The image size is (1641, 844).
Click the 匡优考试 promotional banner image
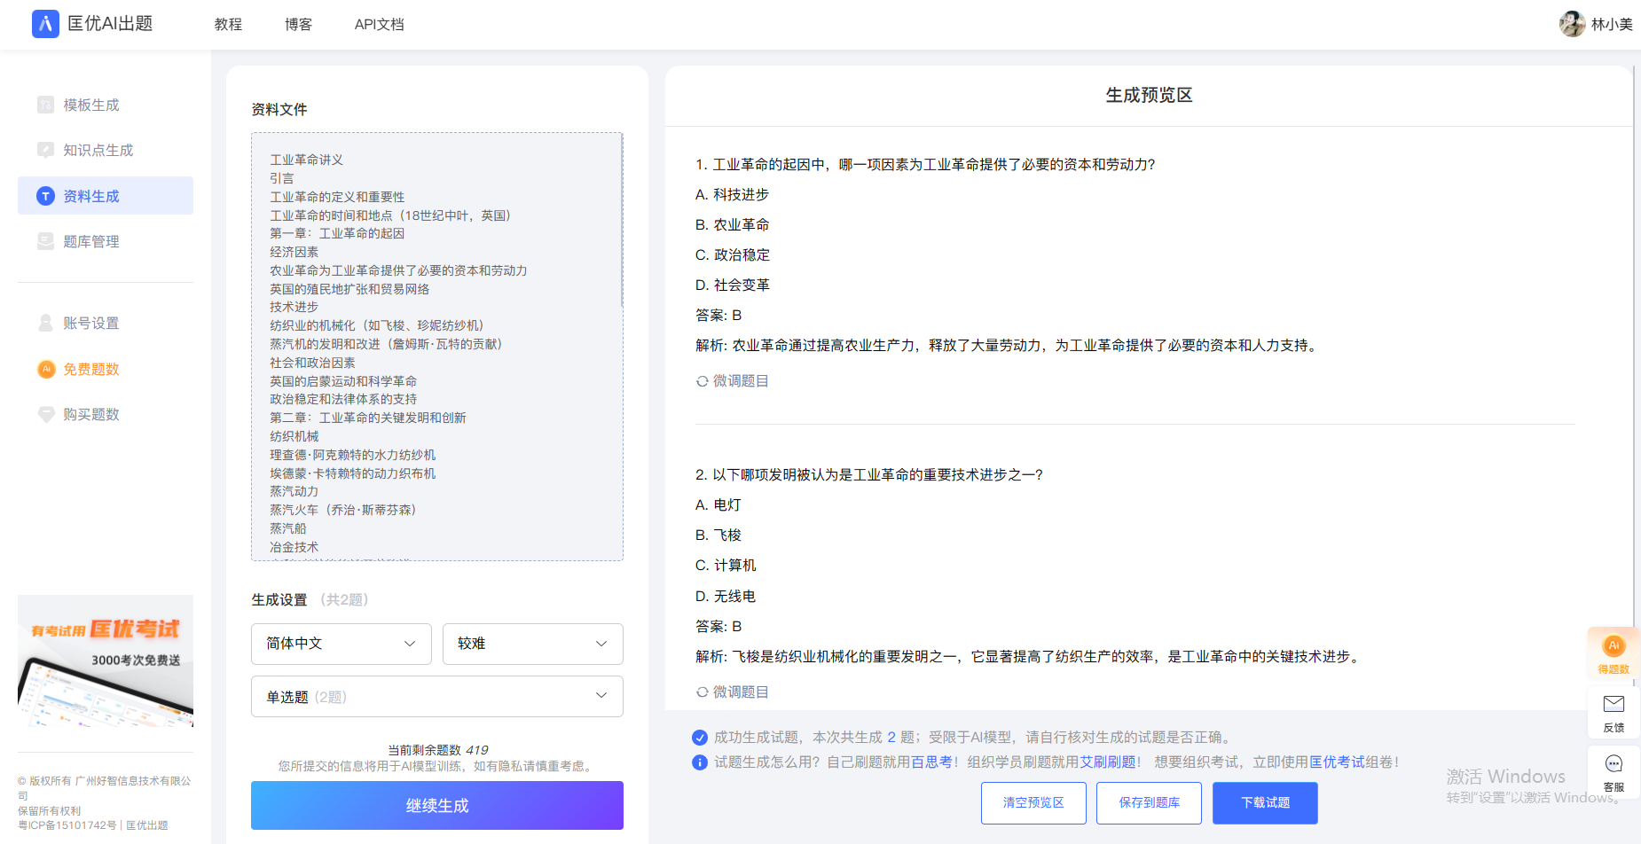click(x=106, y=661)
